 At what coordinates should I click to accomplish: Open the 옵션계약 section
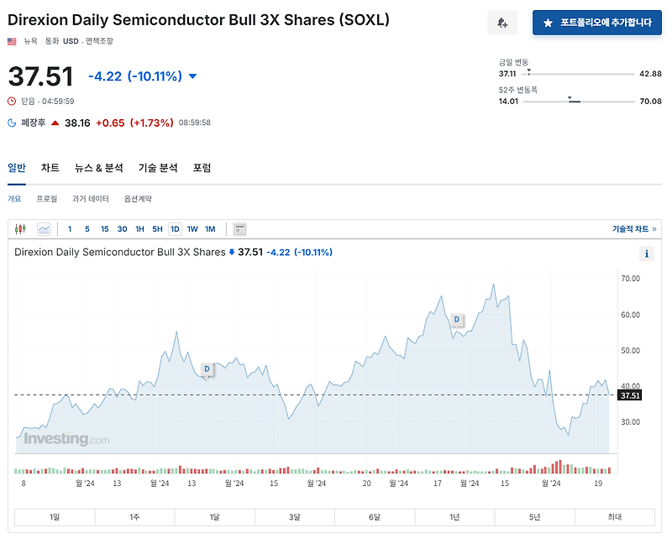coord(137,198)
